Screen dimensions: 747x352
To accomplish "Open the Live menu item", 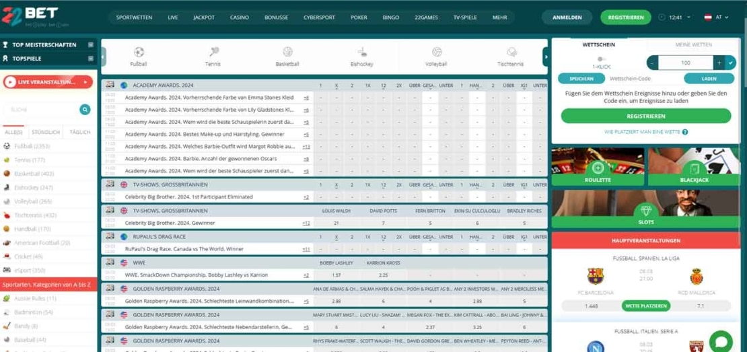I will [x=173, y=17].
